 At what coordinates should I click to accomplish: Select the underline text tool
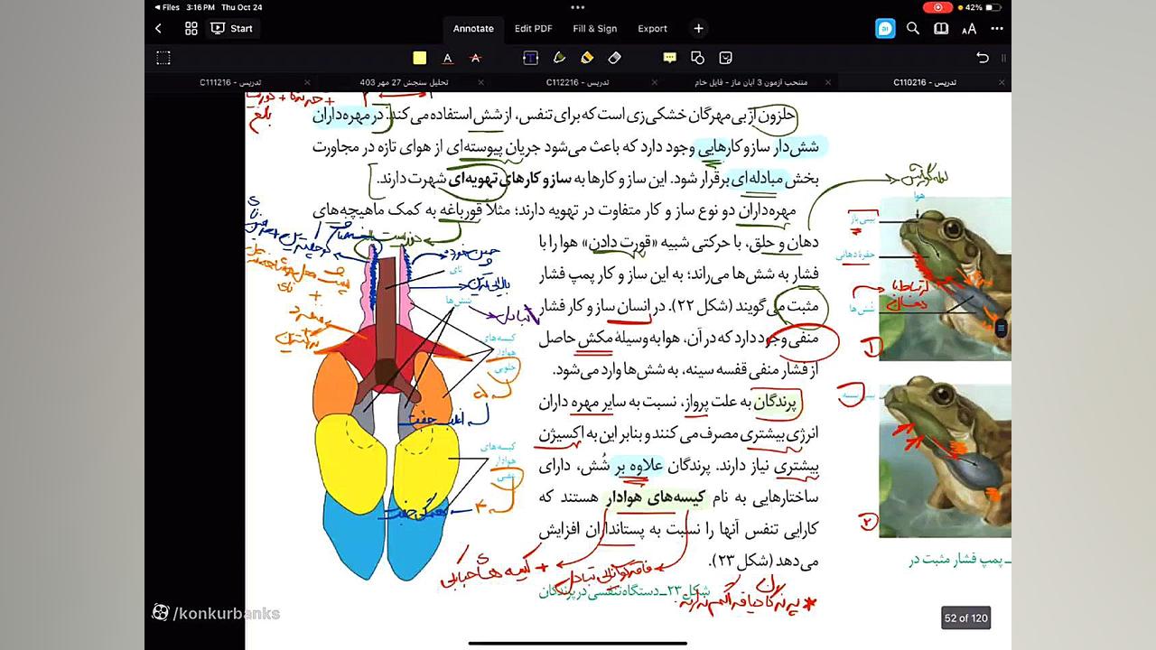447,58
